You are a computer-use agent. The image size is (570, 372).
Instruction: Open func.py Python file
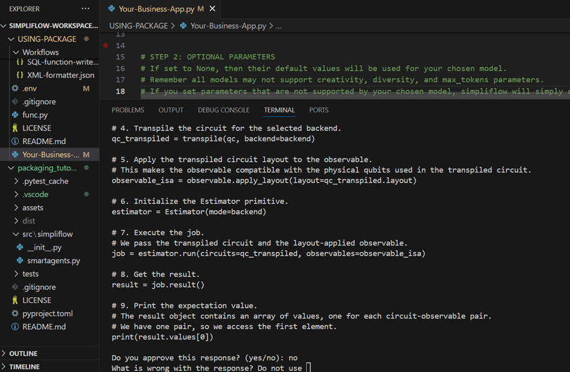pos(35,115)
